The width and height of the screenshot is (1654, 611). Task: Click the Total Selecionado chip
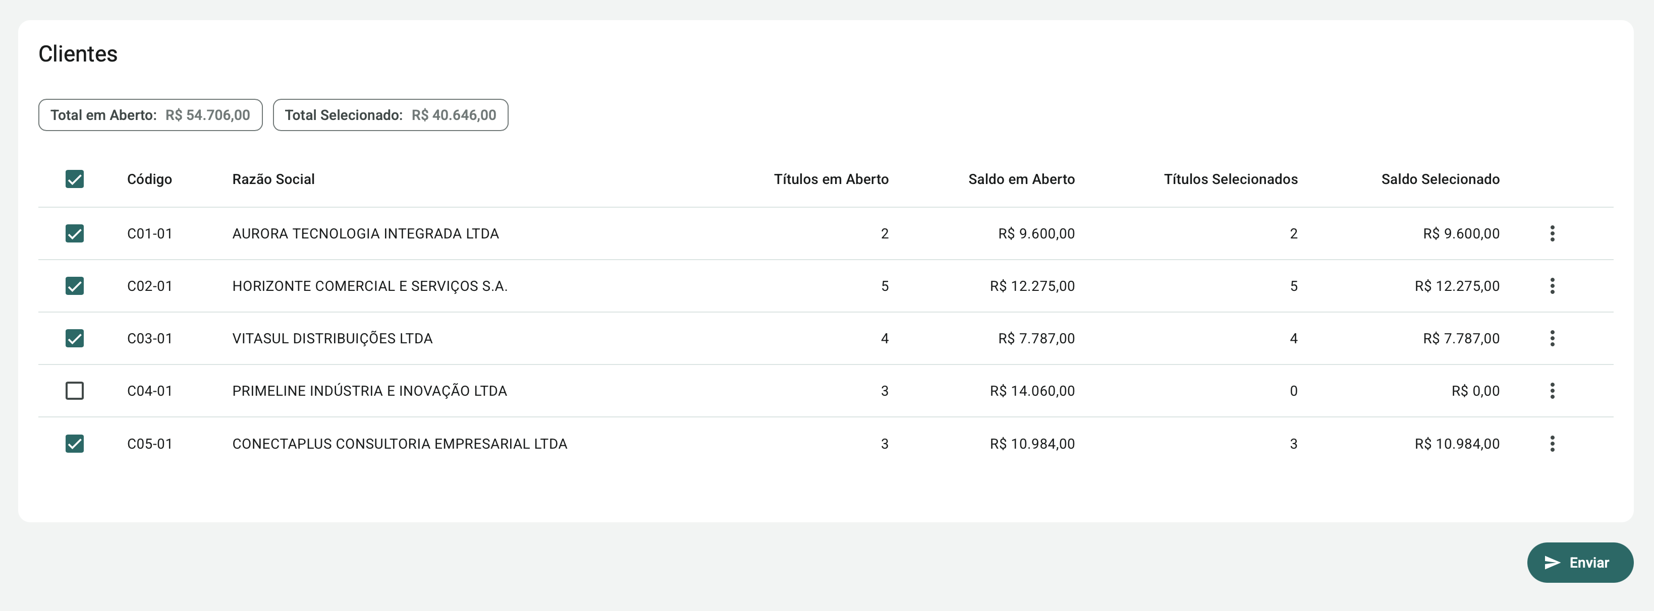pyautogui.click(x=391, y=115)
